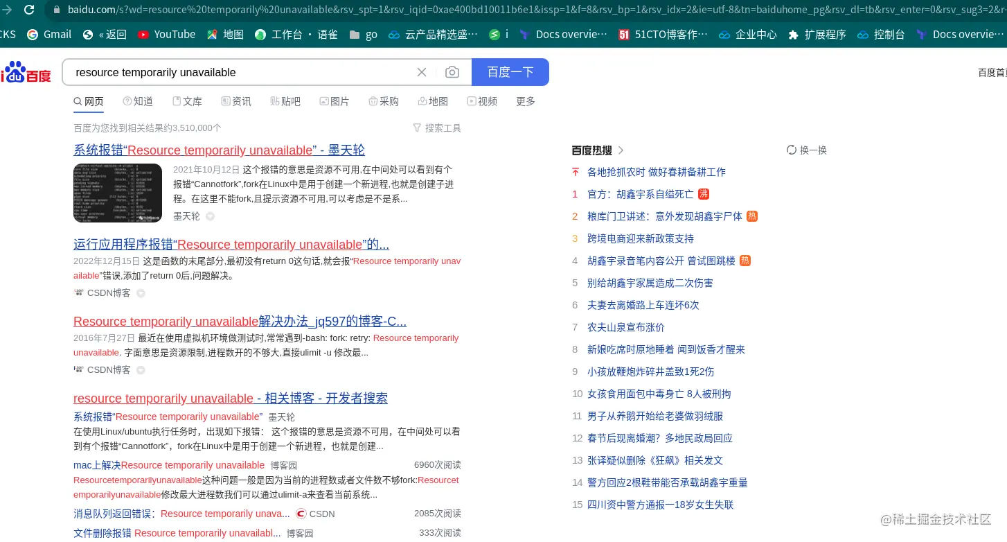Image resolution: width=1007 pixels, height=542 pixels.
Task: Open mac上解决 Resource temporarily unavailable link
Action: coord(169,465)
